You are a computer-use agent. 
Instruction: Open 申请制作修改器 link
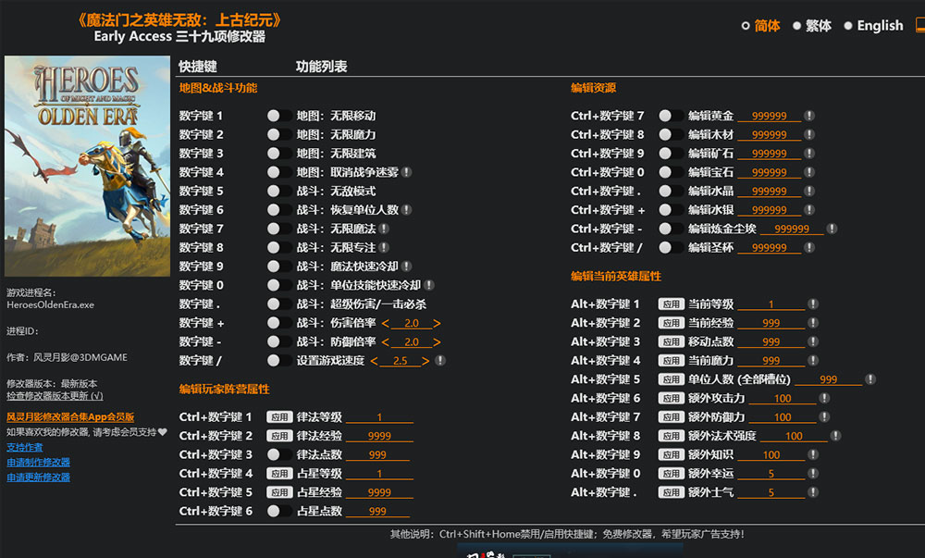click(38, 462)
